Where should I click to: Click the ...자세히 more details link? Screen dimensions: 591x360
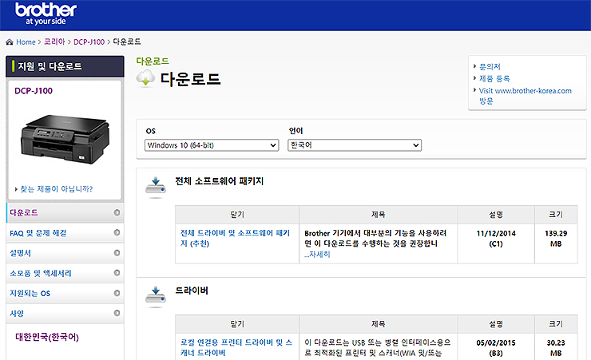[317, 255]
